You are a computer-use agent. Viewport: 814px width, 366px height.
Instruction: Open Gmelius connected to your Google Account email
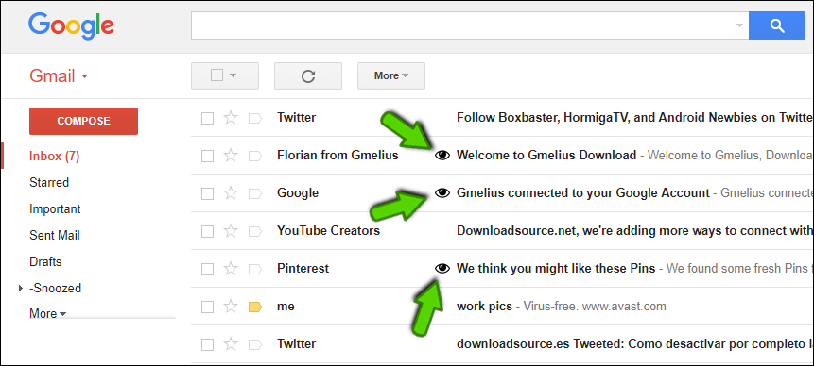click(x=582, y=193)
